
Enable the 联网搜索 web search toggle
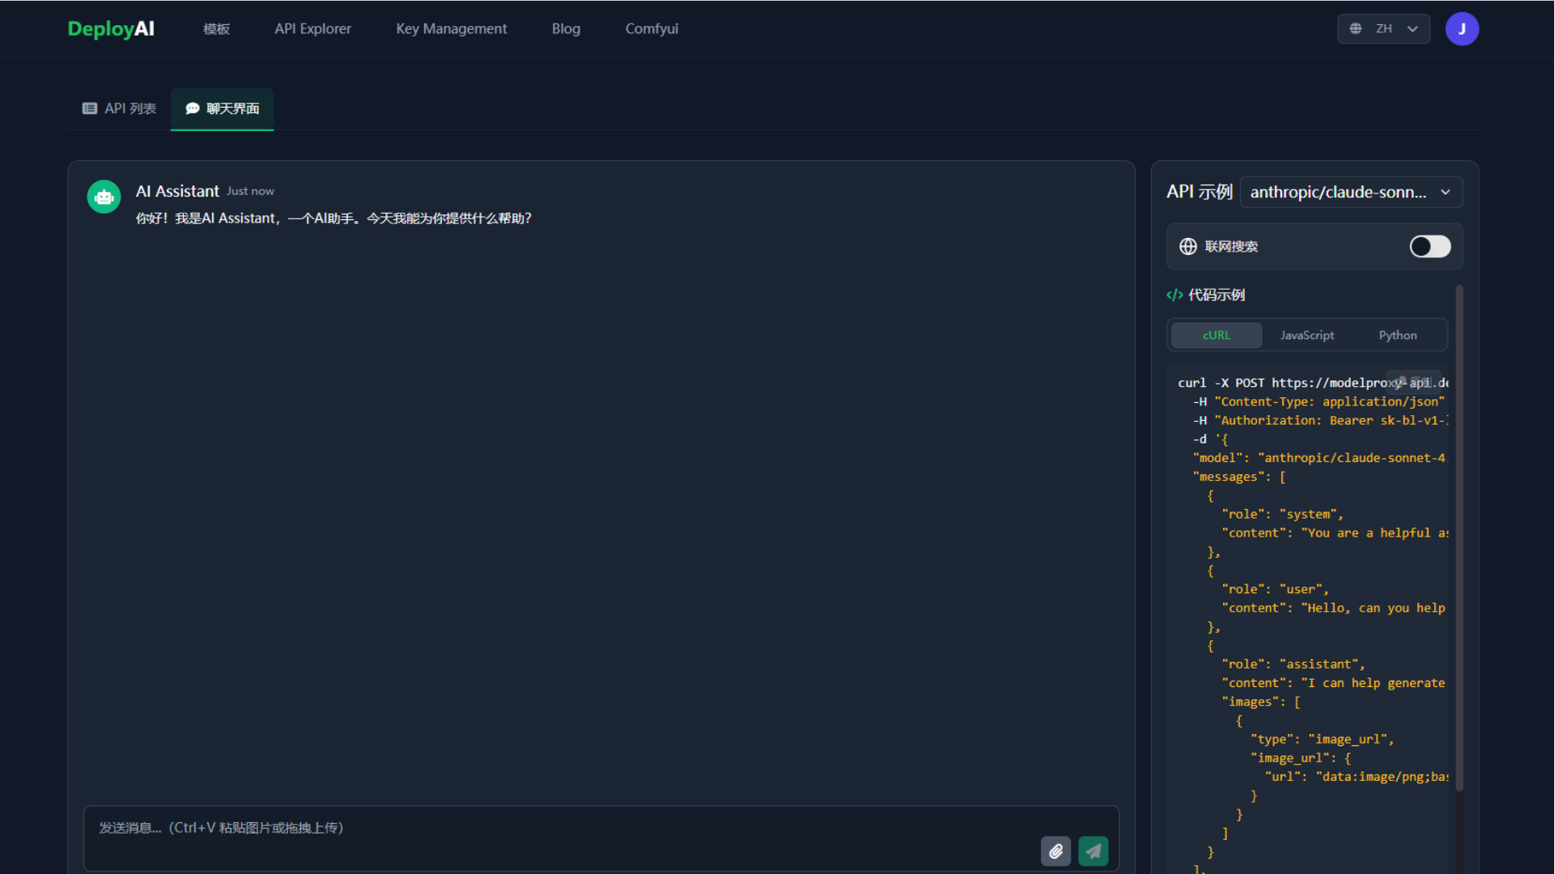1429,247
